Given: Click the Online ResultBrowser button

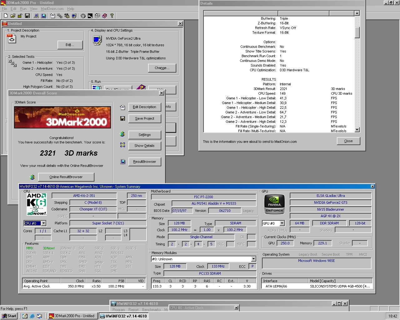Looking at the screenshot, I should (66, 177).
